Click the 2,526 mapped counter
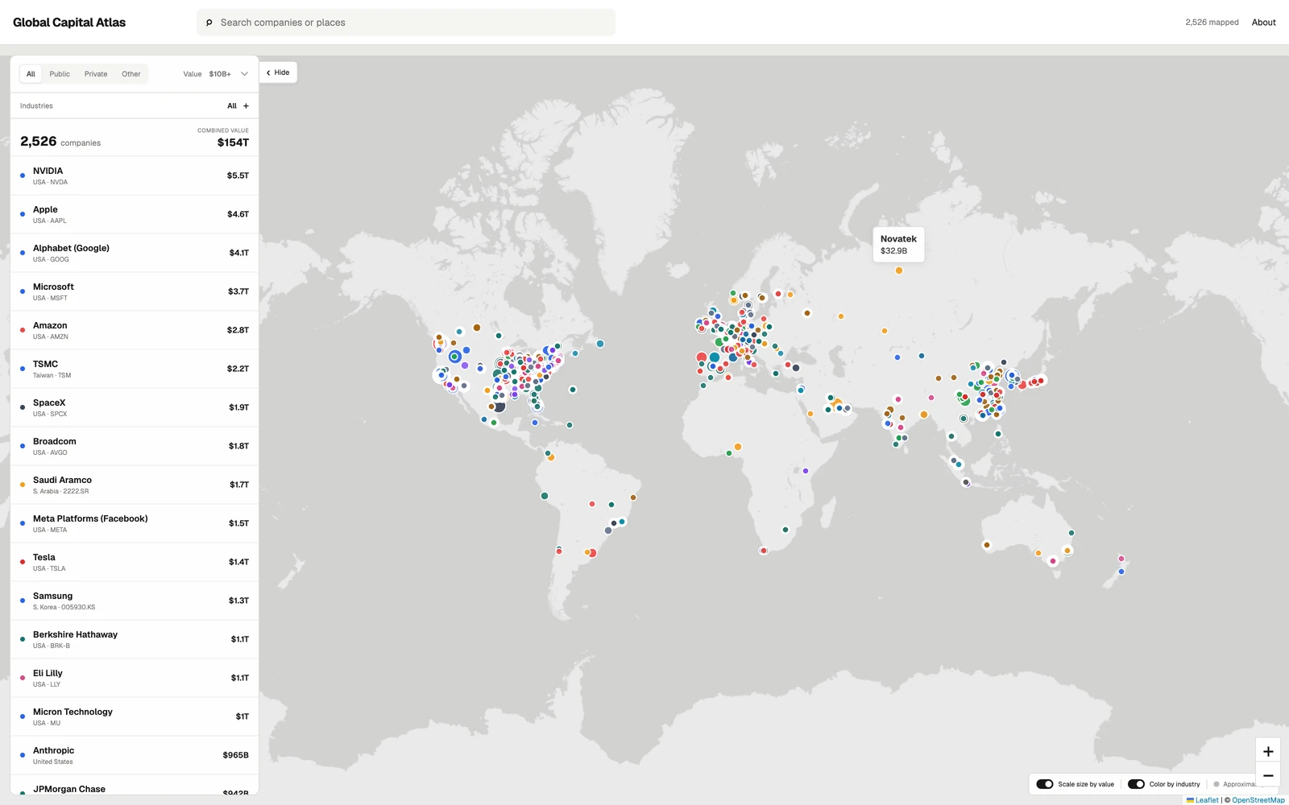 (1212, 23)
